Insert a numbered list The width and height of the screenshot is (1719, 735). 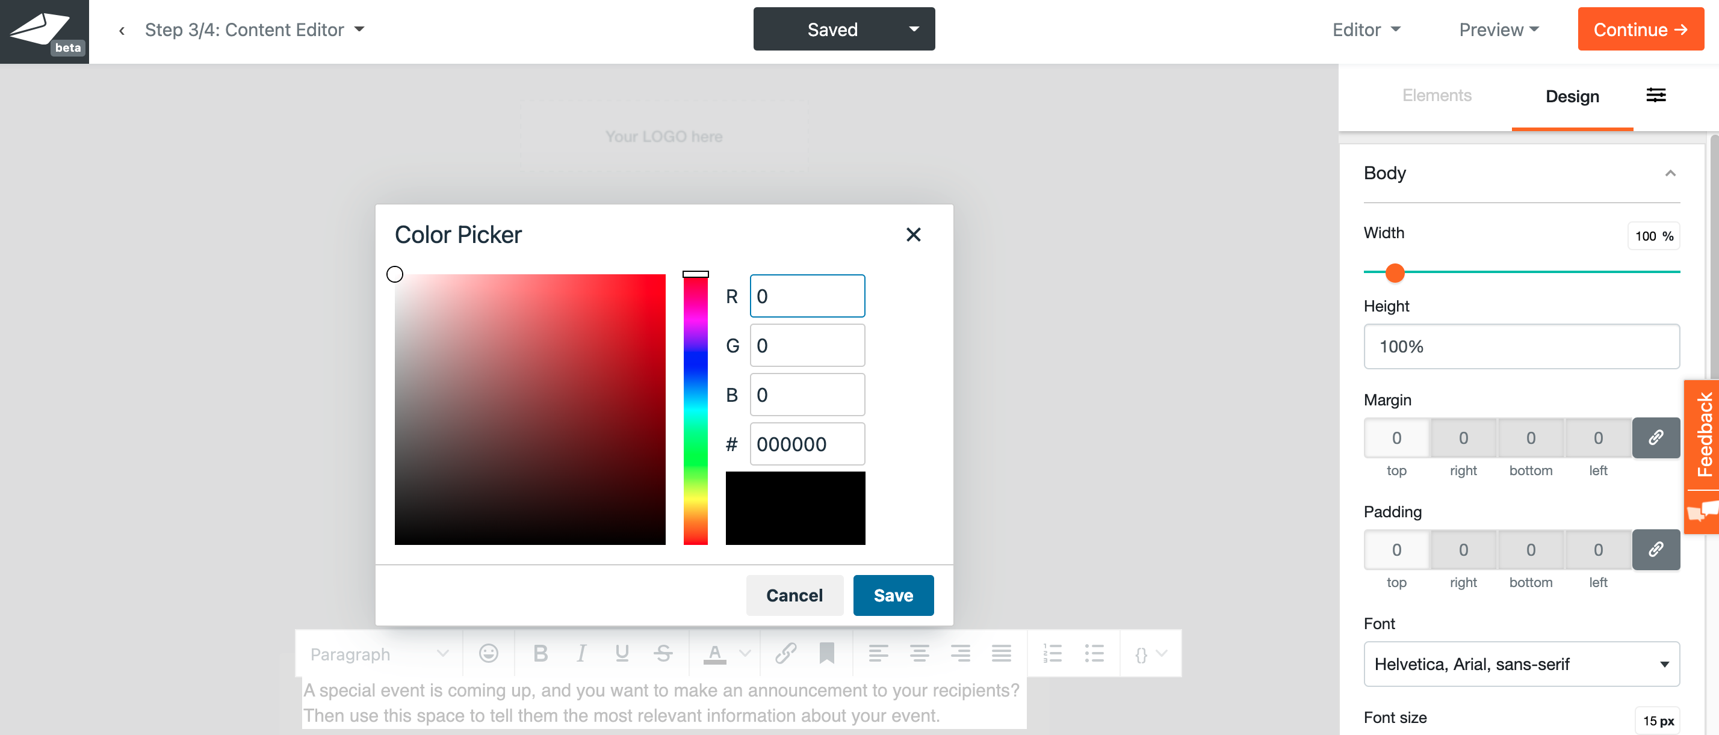(1052, 653)
